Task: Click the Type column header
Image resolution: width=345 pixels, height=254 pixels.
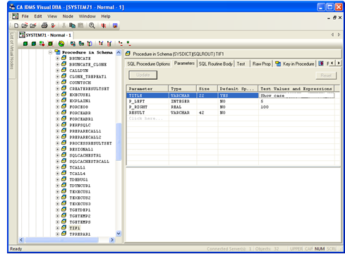Action: (183, 89)
